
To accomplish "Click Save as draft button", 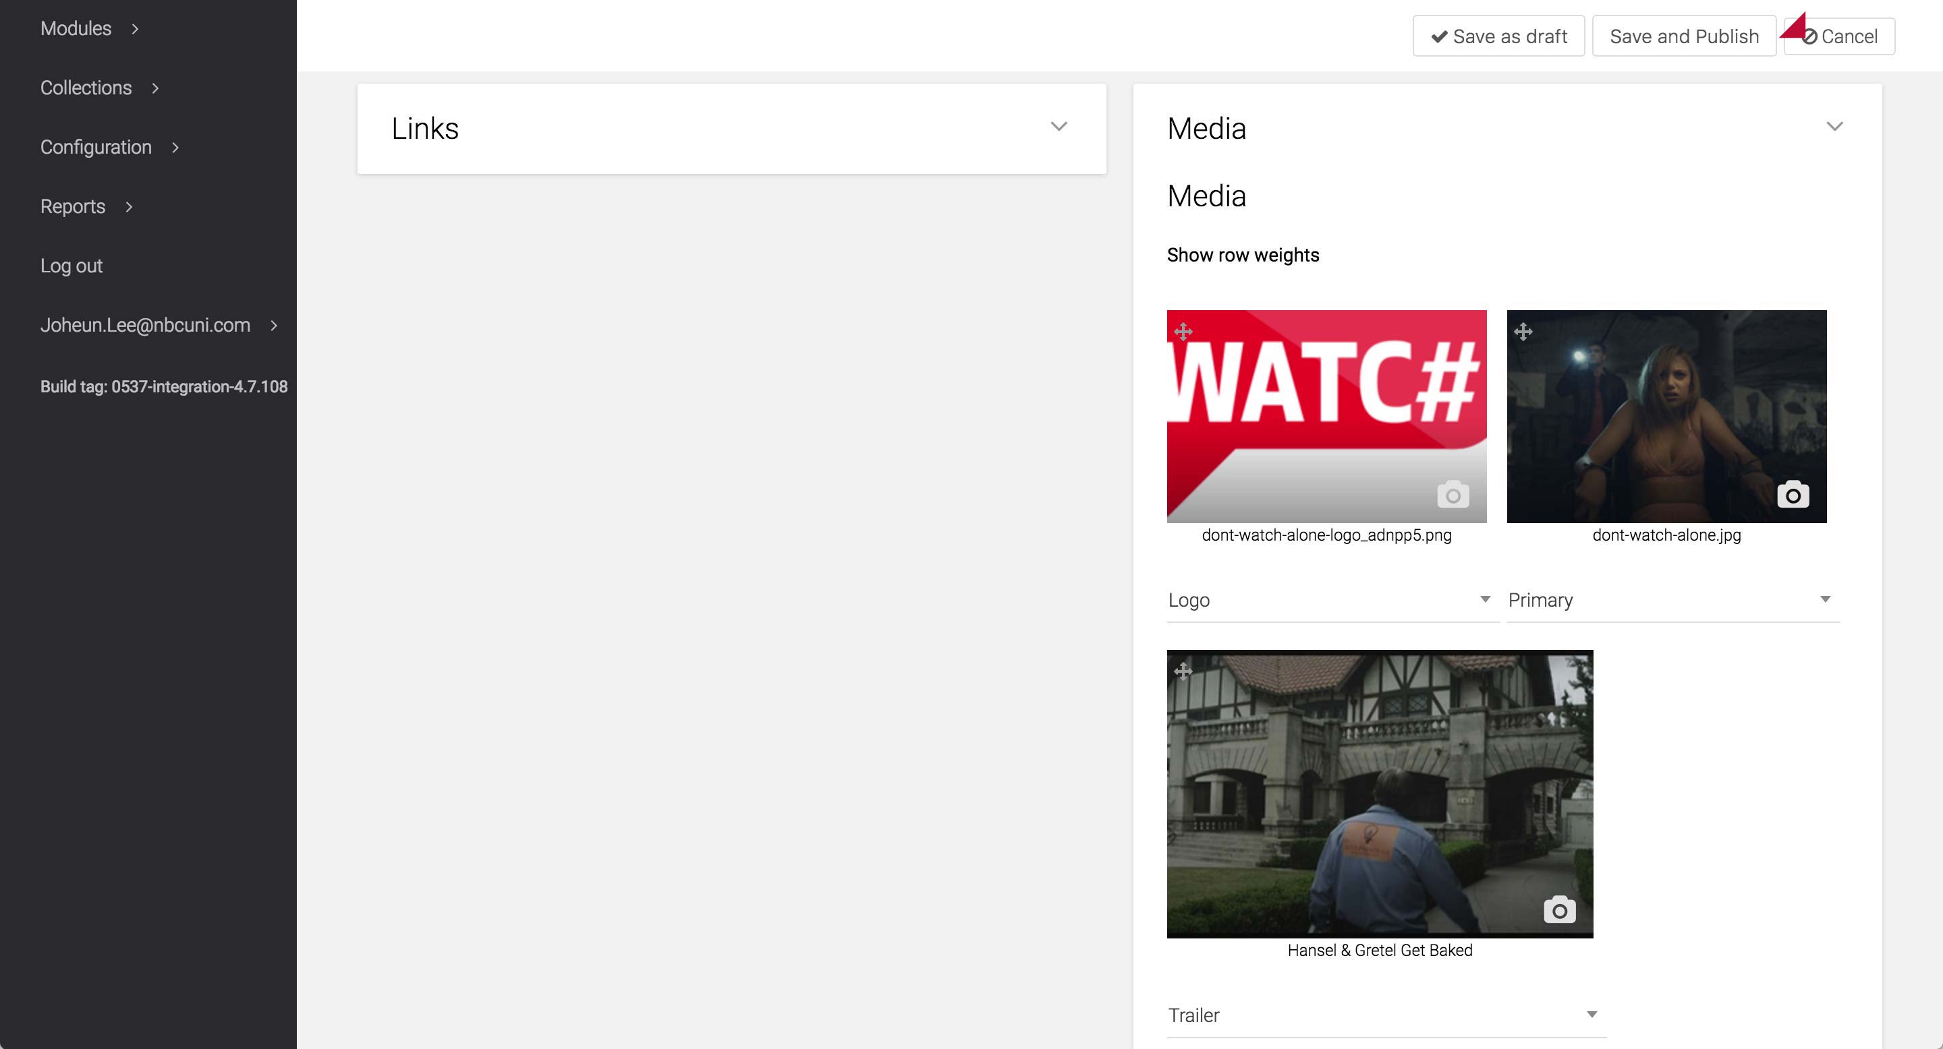I will [1498, 36].
